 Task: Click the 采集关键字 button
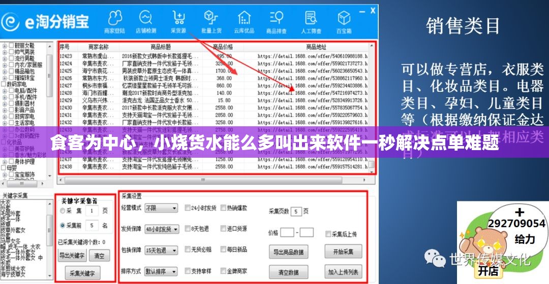(x=82, y=273)
